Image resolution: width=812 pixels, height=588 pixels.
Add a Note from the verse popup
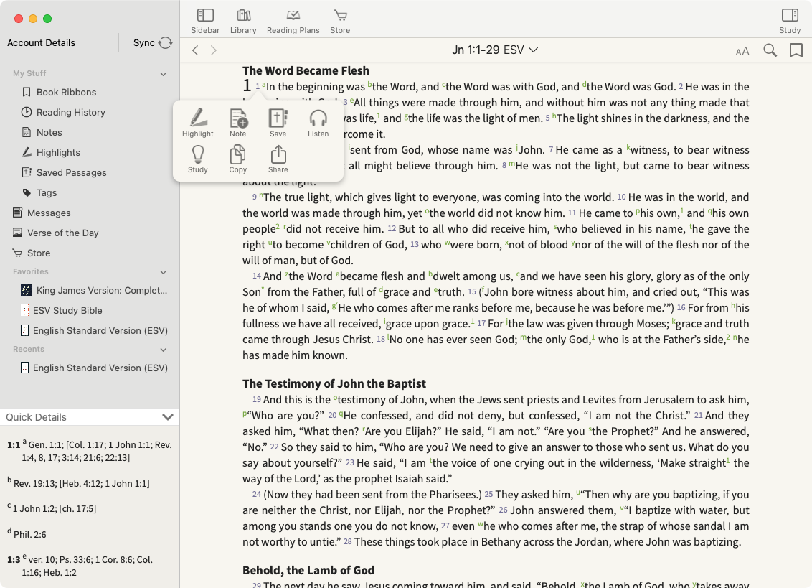tap(238, 123)
